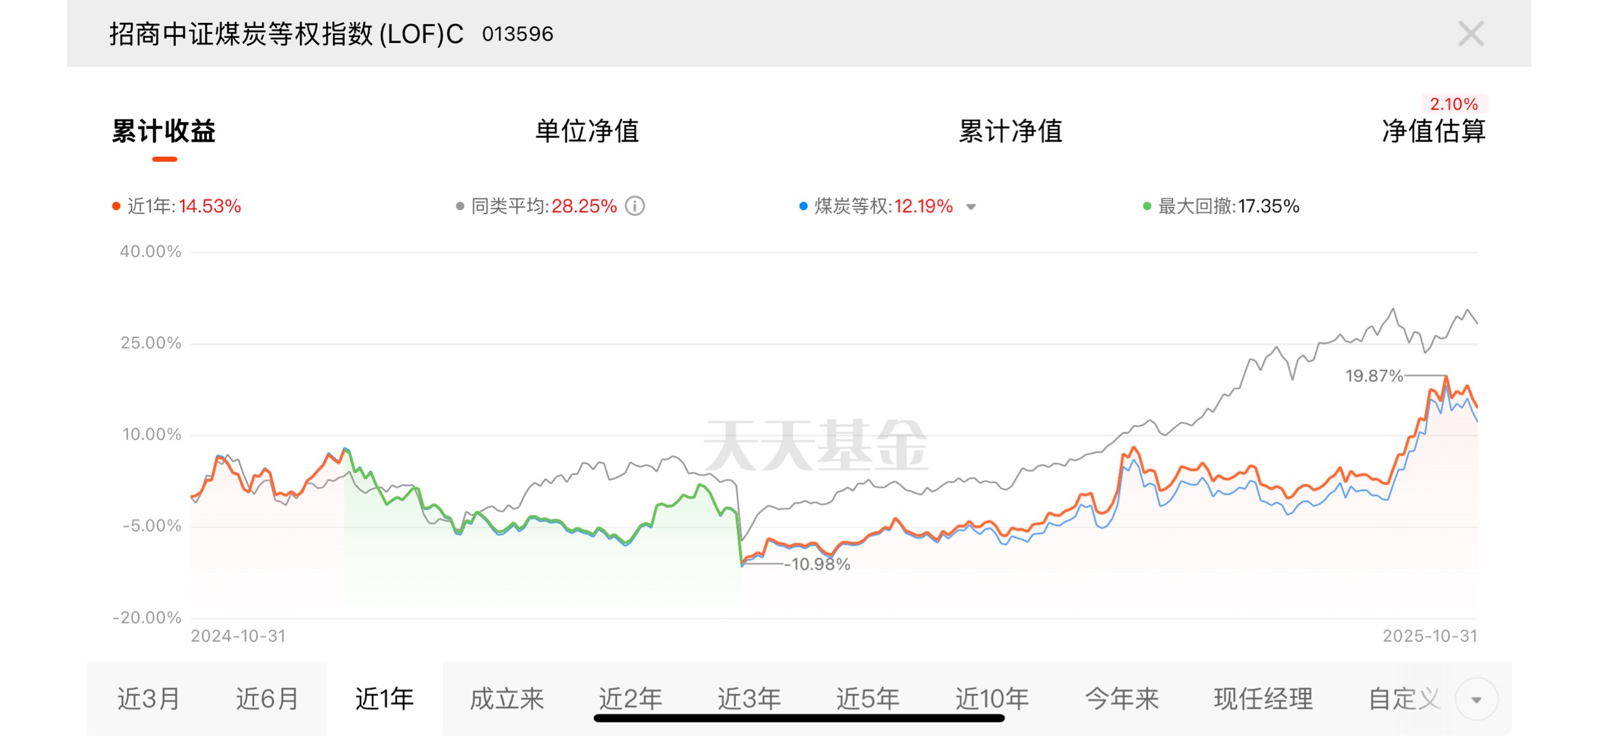Toggle the green 最大回撤 legend
The image size is (1599, 736).
(x=1221, y=206)
